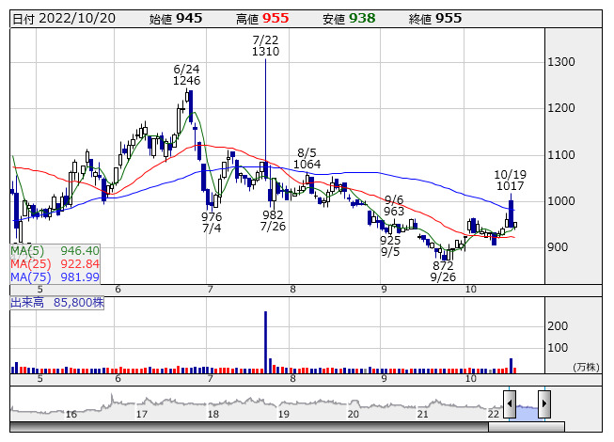Click the 982 7/26 low label

[273, 220]
